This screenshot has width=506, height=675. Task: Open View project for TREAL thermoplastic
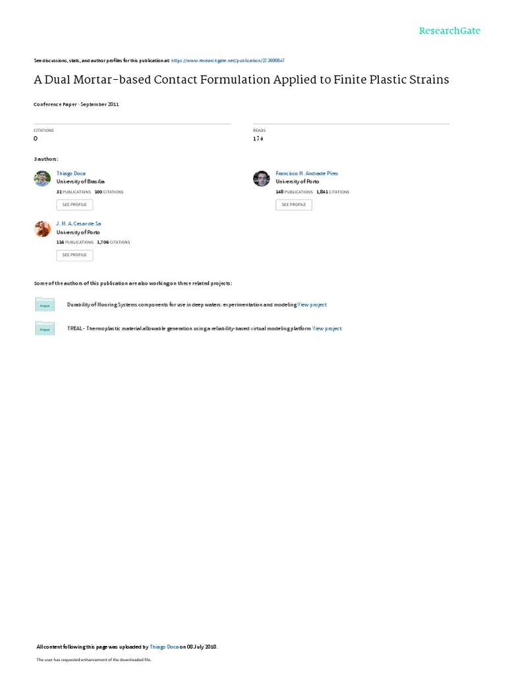[x=327, y=328]
